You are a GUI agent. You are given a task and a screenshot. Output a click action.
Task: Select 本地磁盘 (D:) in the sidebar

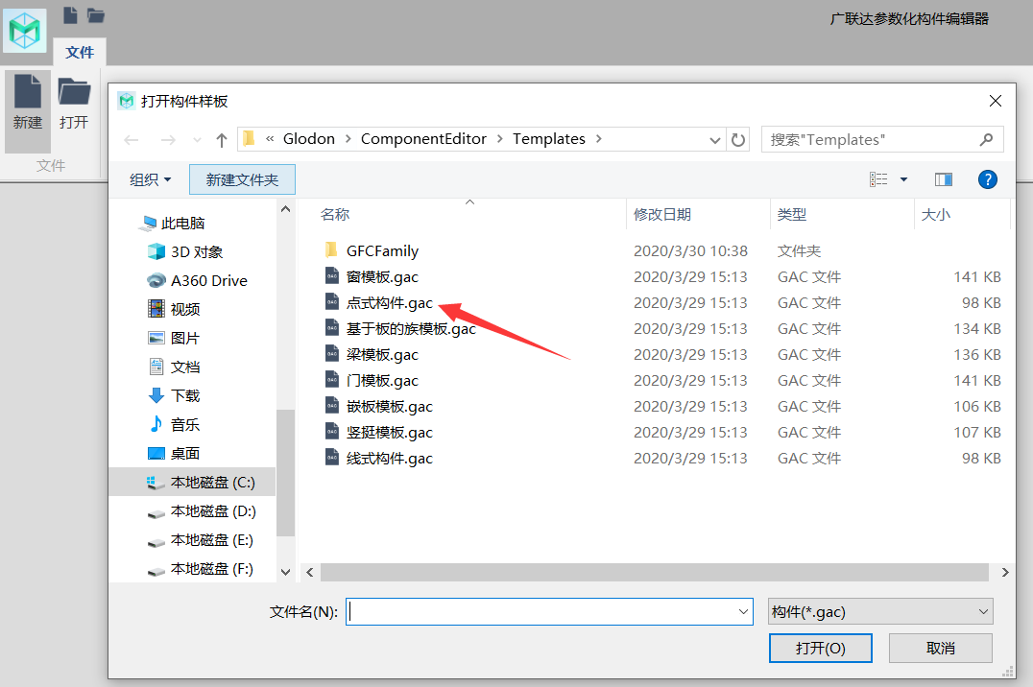[201, 511]
